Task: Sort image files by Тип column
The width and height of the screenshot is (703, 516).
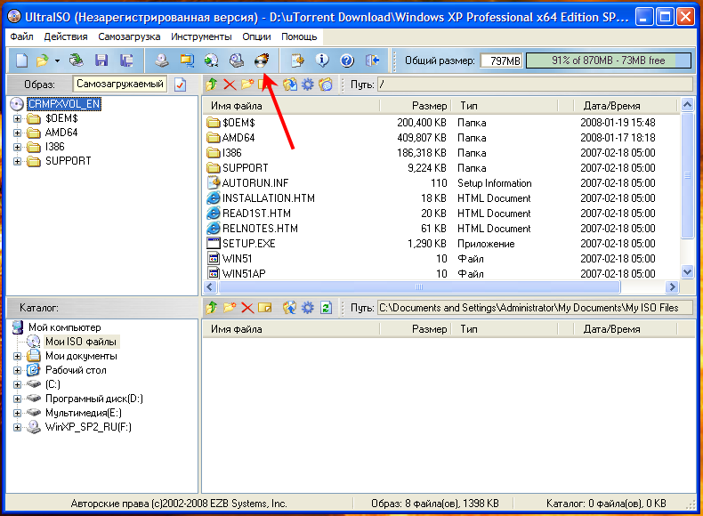Action: click(505, 106)
